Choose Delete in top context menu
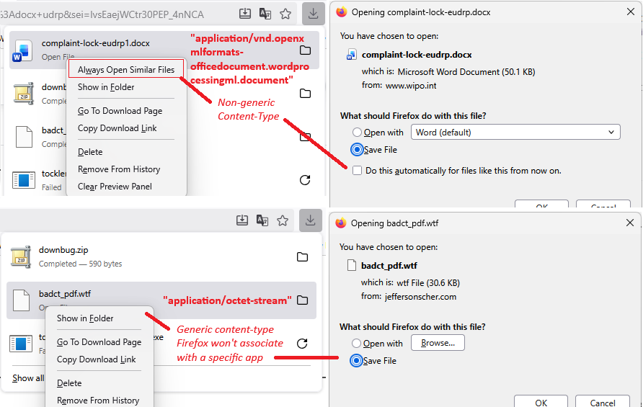Viewport: 643px width, 407px height. pos(90,152)
